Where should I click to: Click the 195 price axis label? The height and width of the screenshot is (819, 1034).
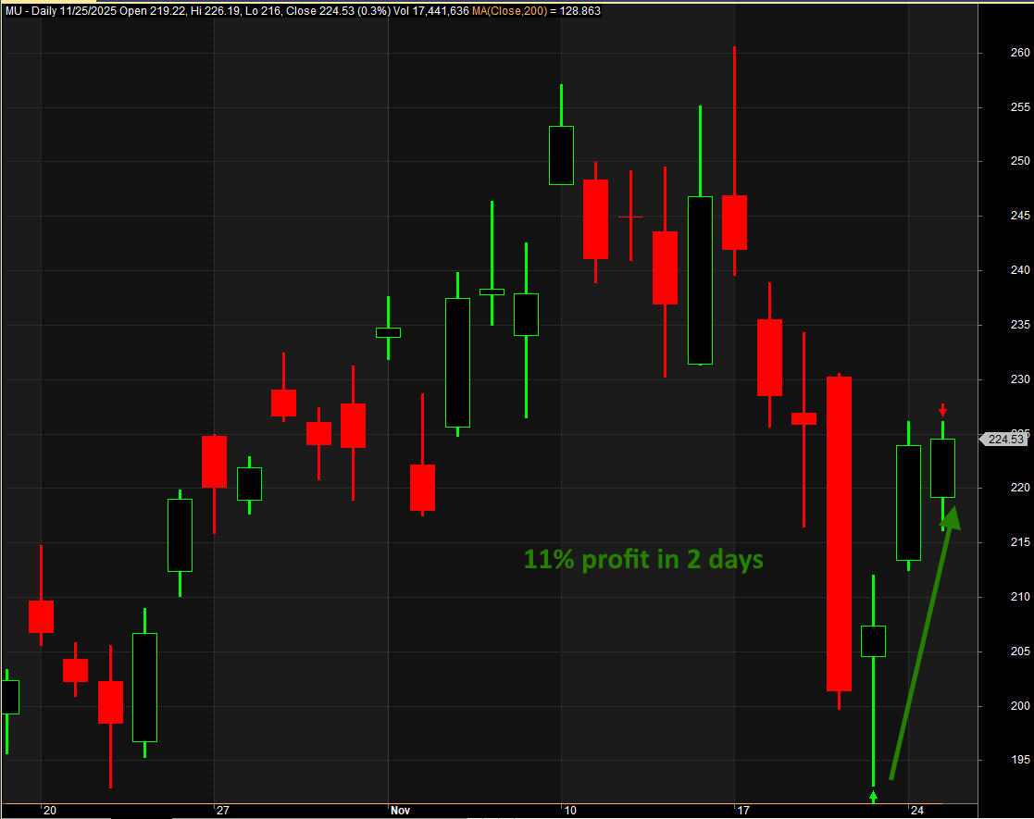tap(994, 760)
